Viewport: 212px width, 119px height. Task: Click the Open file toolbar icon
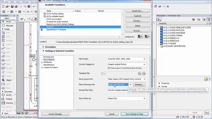point(7,7)
